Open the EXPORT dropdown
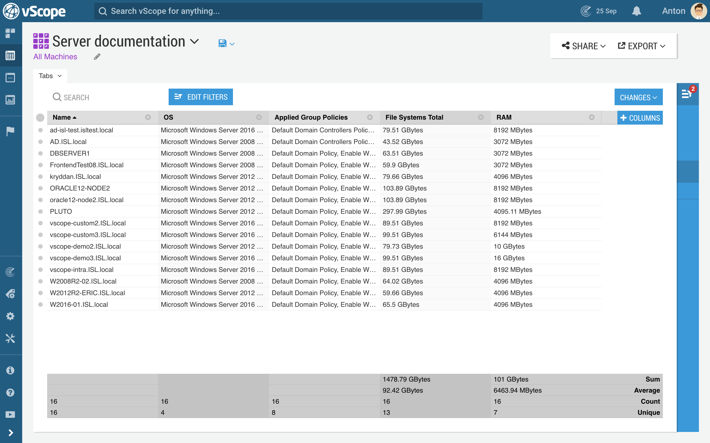 (641, 46)
